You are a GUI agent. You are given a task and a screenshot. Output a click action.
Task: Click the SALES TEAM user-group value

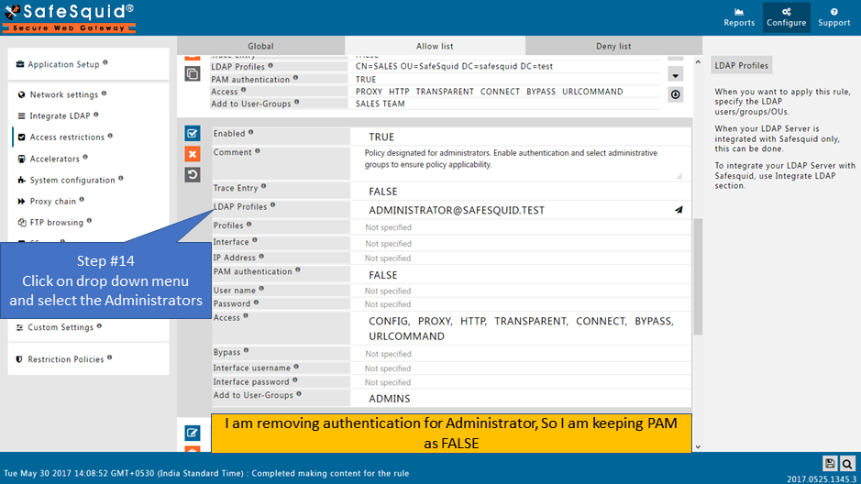point(380,104)
